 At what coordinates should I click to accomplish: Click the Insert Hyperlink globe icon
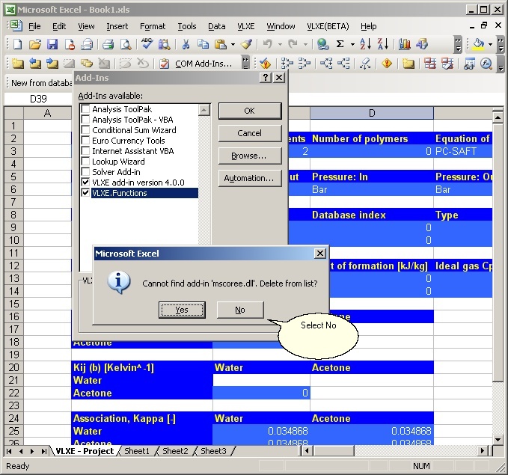click(x=322, y=44)
